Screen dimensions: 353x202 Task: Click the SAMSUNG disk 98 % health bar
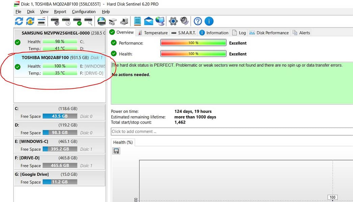point(60,41)
